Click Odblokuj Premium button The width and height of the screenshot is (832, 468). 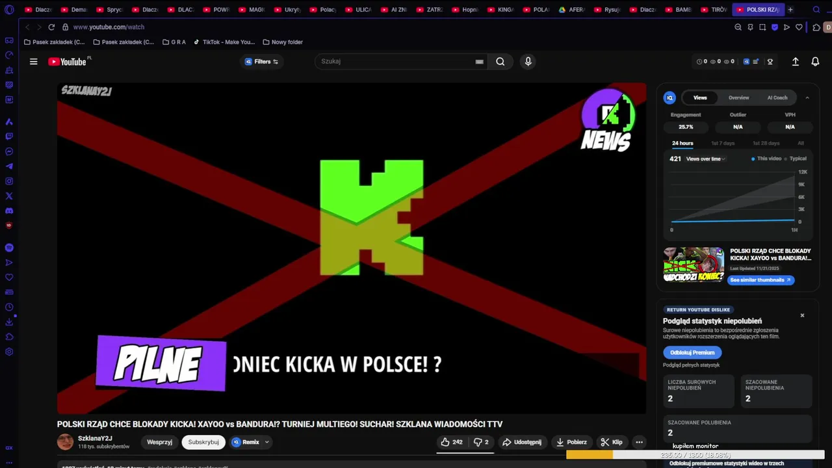pyautogui.click(x=692, y=352)
